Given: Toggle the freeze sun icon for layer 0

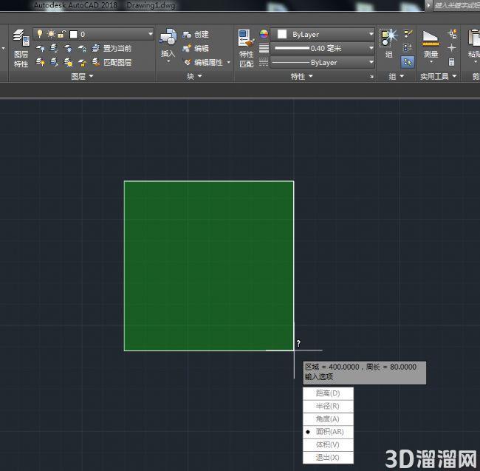Looking at the screenshot, I should point(51,34).
